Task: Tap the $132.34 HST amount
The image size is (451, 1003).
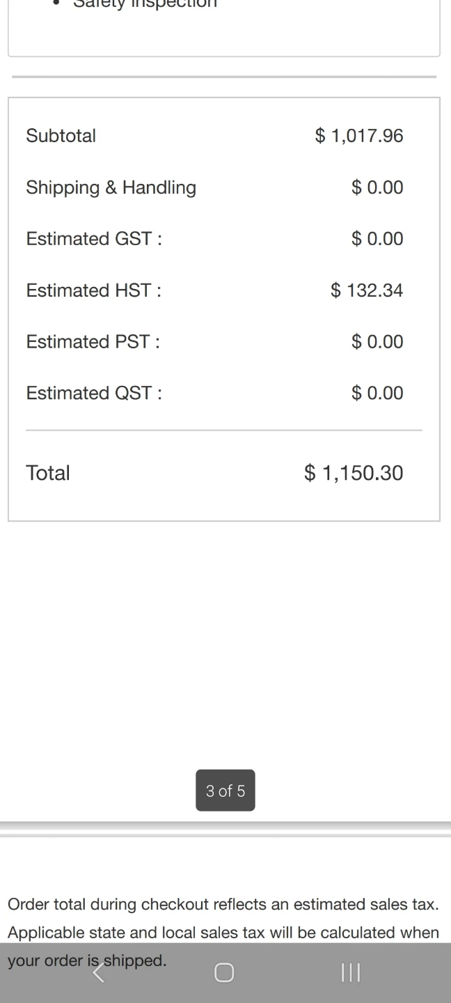Action: [x=367, y=290]
